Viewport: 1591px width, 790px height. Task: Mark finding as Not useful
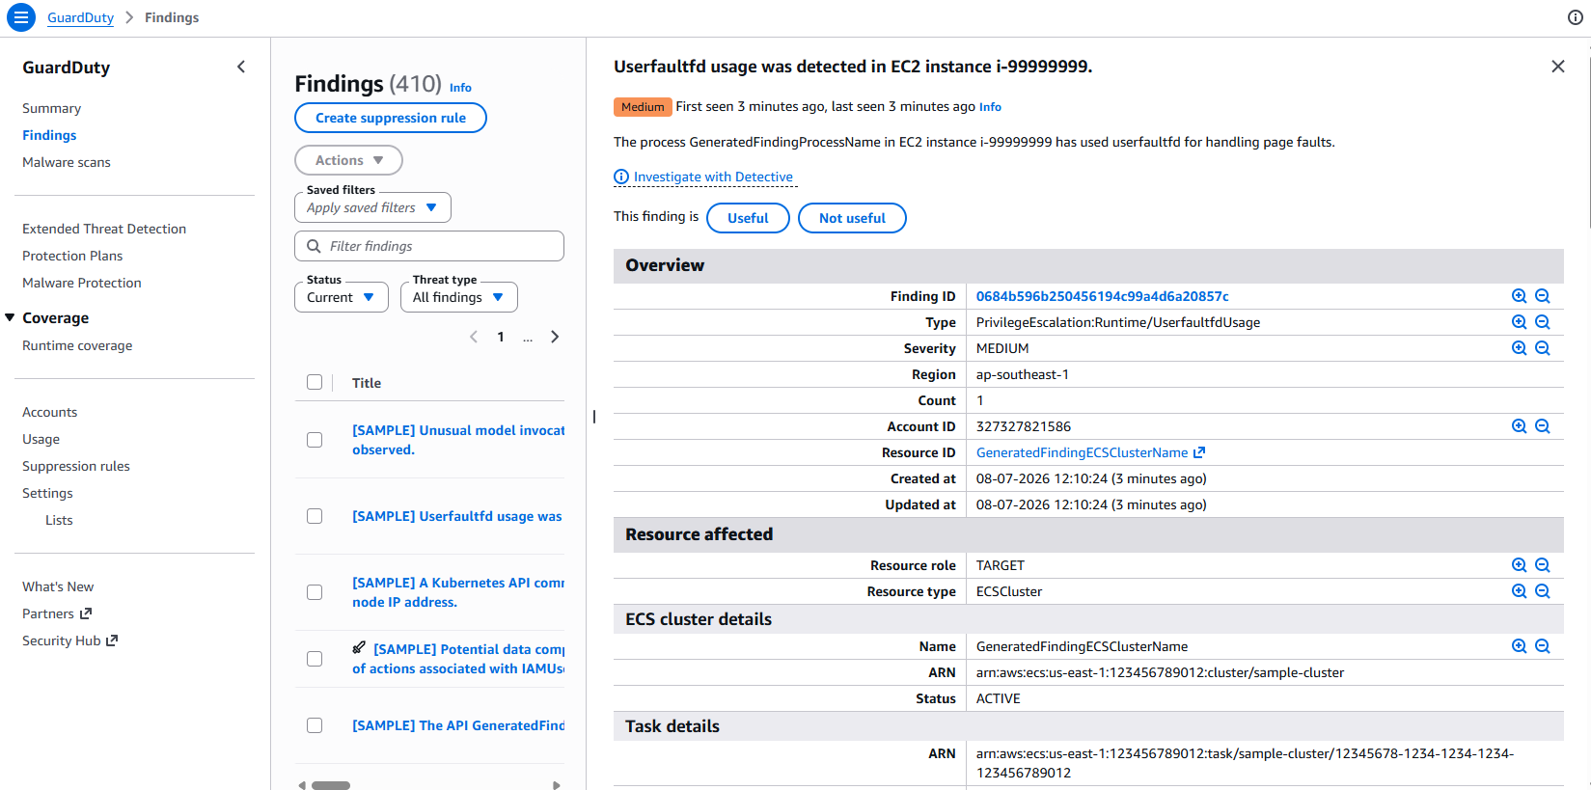point(852,218)
